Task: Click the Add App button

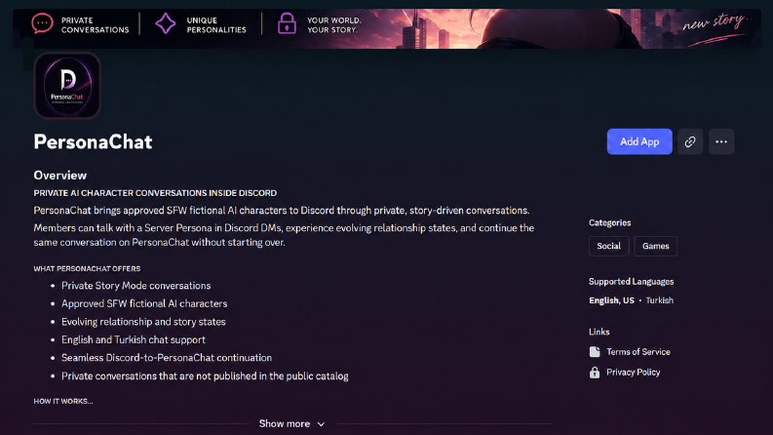Action: coord(639,141)
